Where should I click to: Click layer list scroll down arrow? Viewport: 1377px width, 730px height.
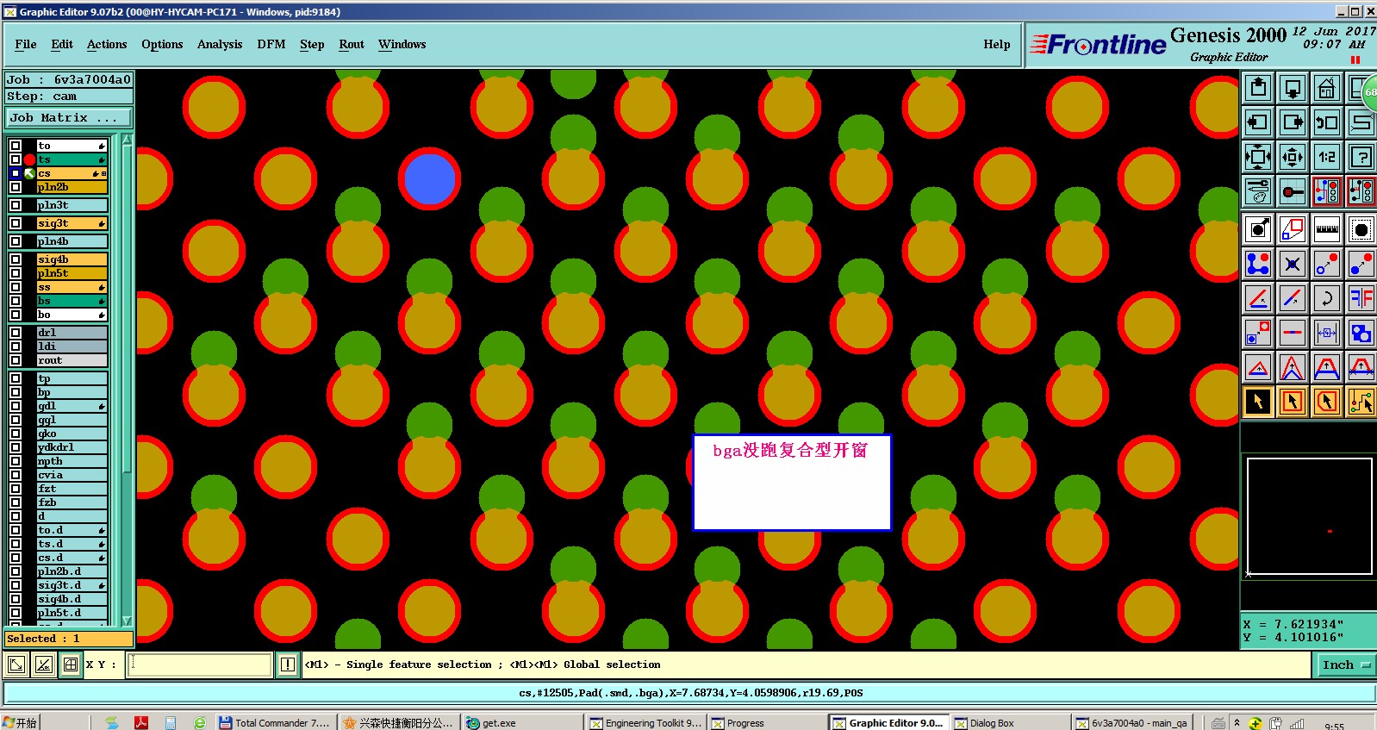128,621
